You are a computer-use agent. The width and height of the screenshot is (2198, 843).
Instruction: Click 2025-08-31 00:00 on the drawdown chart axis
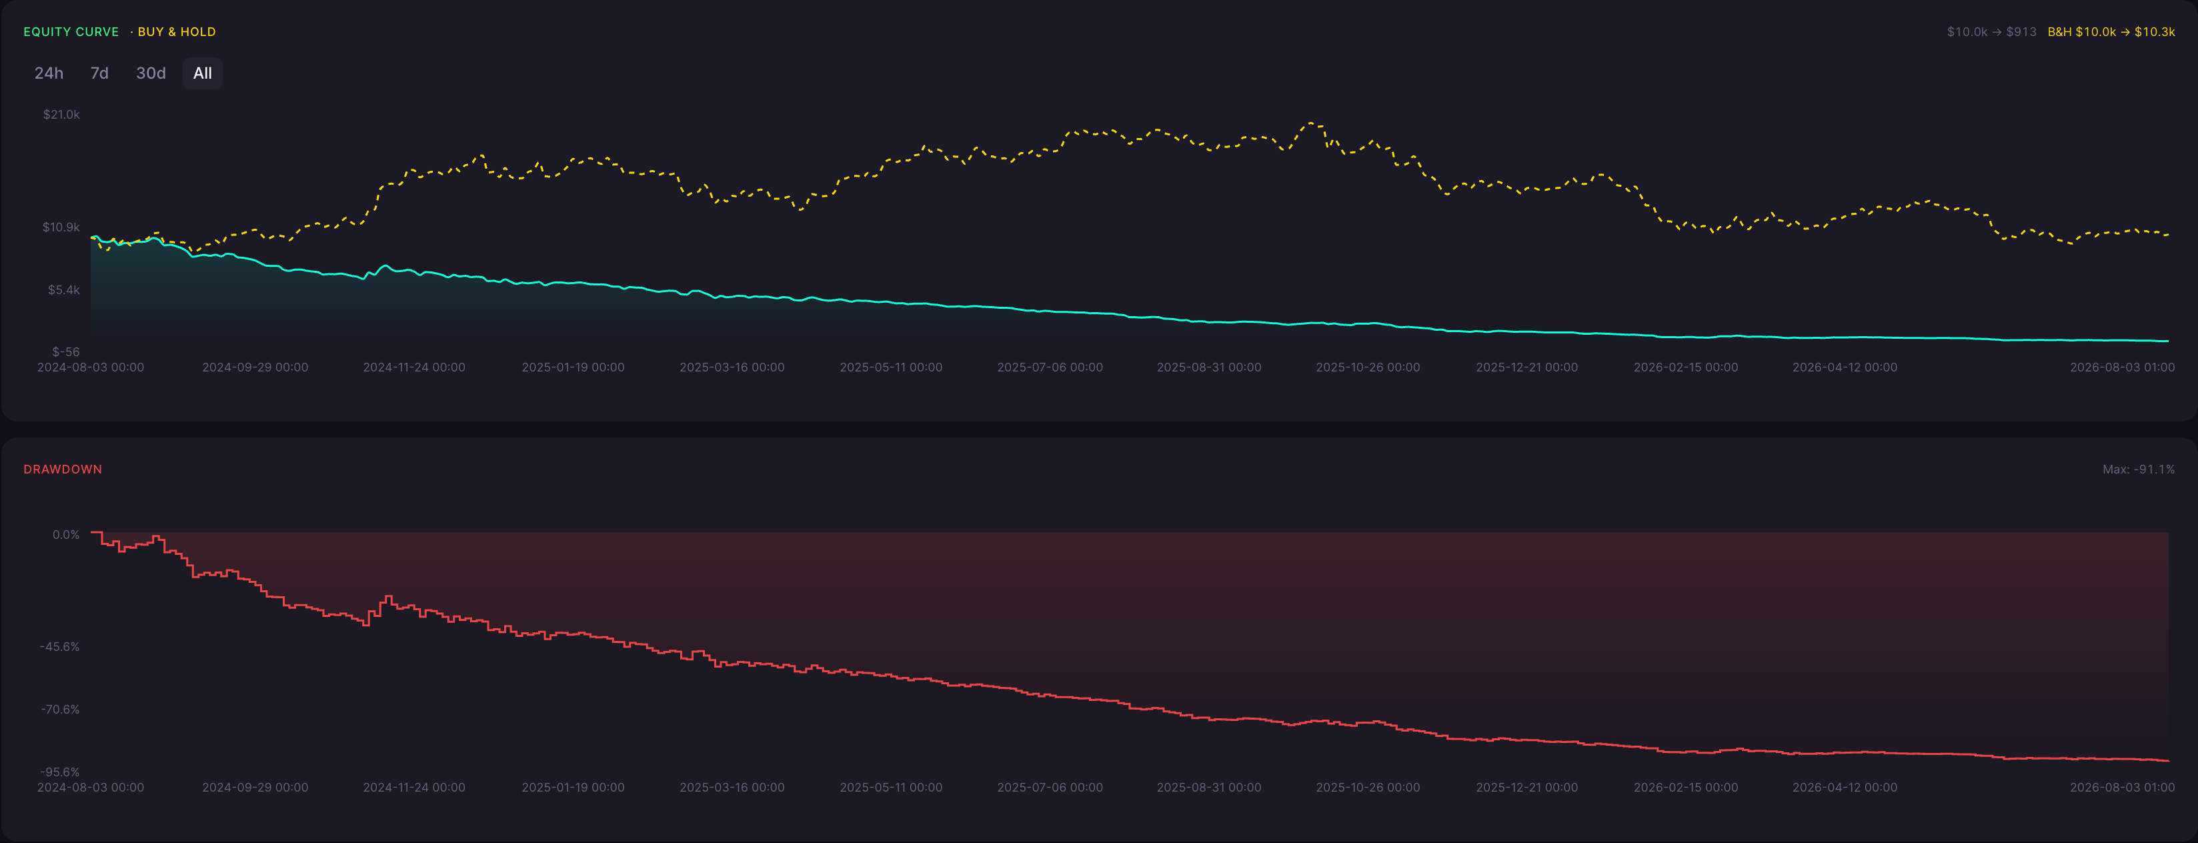click(1209, 788)
